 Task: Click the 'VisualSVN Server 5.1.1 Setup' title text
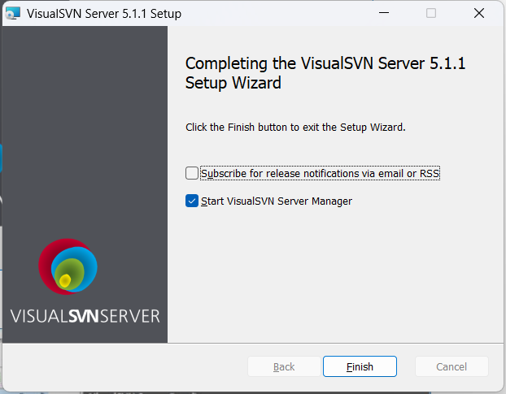[104, 14]
